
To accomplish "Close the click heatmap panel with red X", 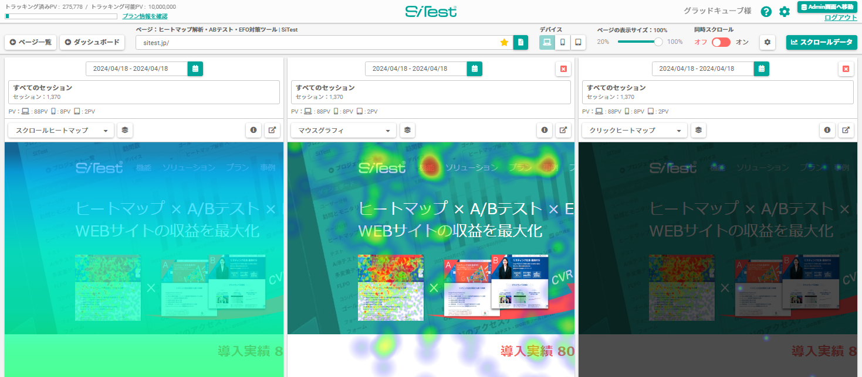I will 846,69.
